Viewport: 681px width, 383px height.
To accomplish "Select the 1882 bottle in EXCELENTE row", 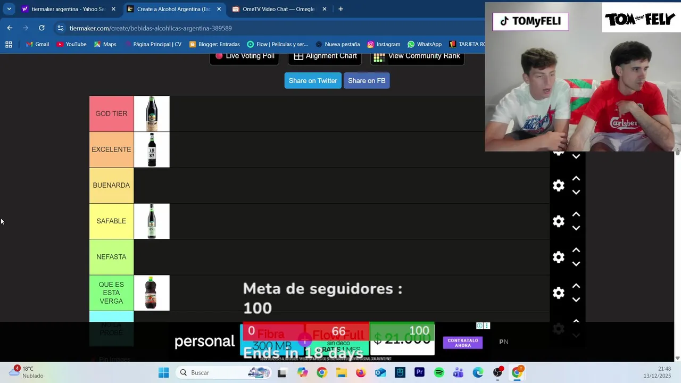I will (x=152, y=149).
